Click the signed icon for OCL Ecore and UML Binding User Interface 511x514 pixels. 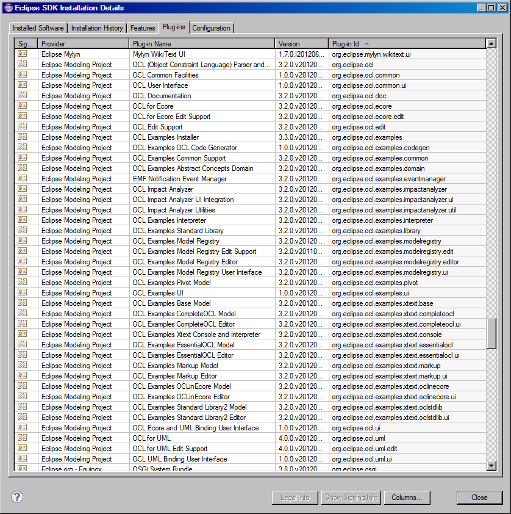pyautogui.click(x=23, y=427)
